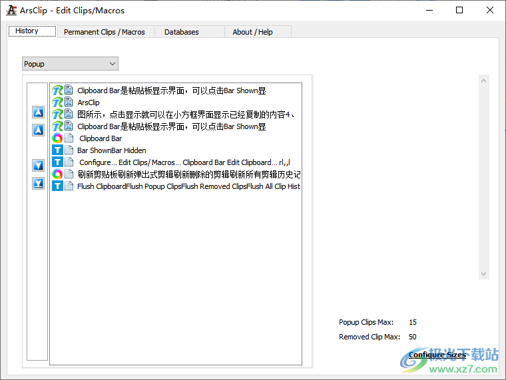Click the colorful swirl icon beside 'Clipboard Bar'
The height and width of the screenshot is (380, 506).
coord(57,138)
